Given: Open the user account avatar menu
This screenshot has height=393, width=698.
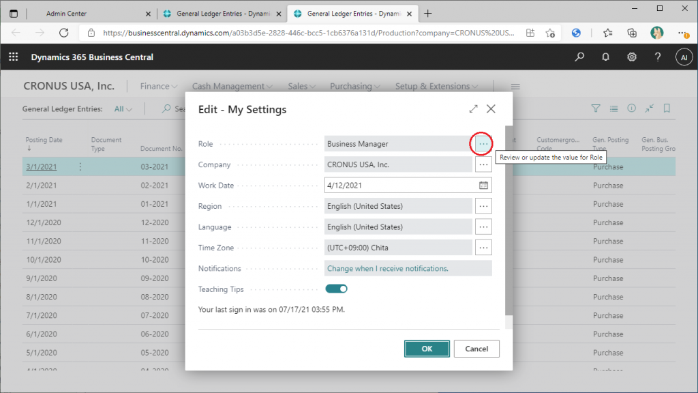Looking at the screenshot, I should click(x=684, y=57).
